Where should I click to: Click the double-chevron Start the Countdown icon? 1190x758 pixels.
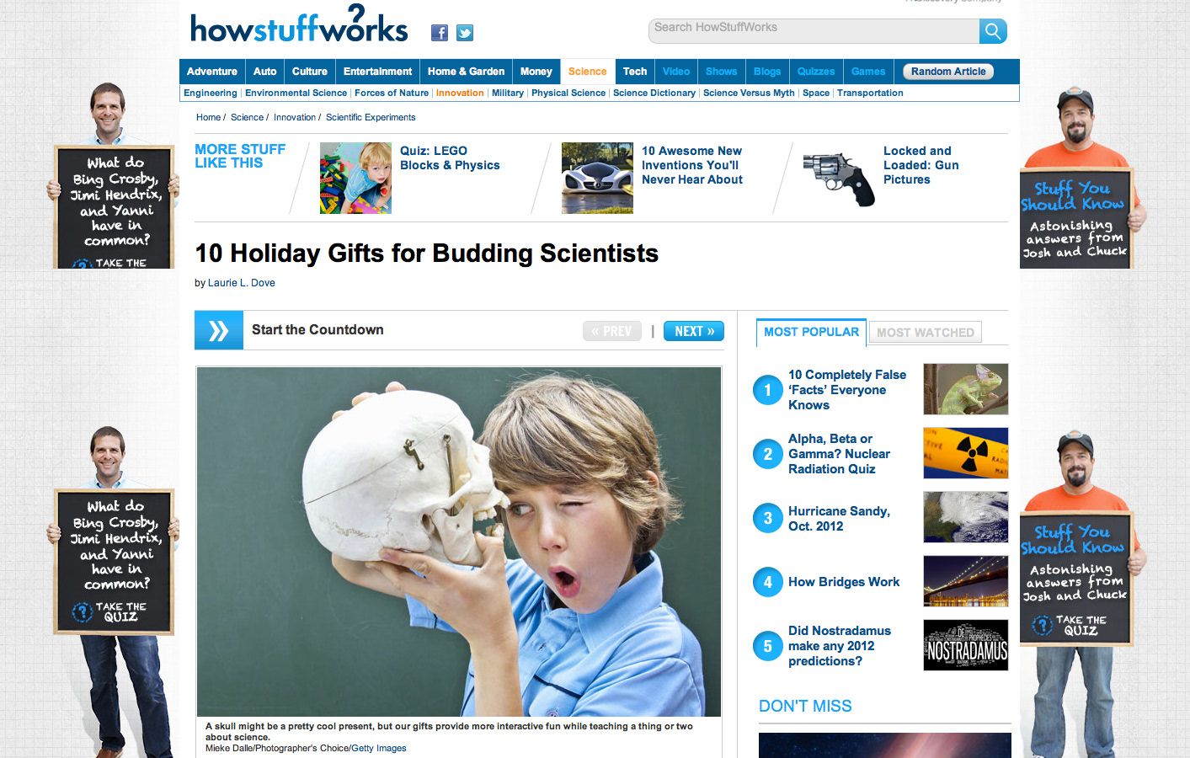click(x=219, y=330)
